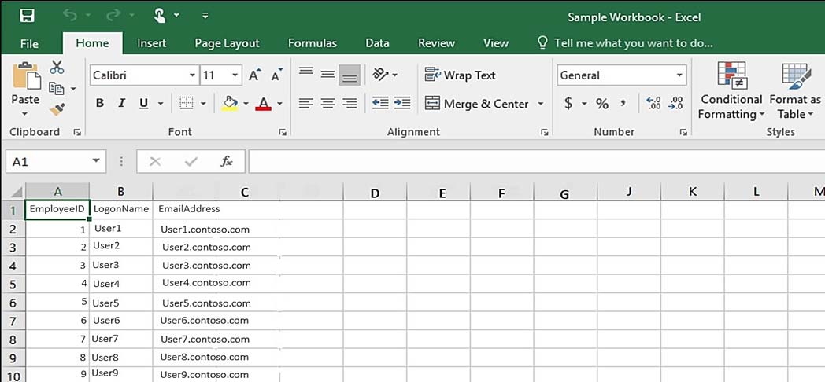Open the Calibri font name dropdown
Image resolution: width=825 pixels, height=382 pixels.
[x=193, y=75]
